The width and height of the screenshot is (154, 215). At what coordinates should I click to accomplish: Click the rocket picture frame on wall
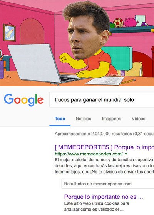tap(9, 33)
